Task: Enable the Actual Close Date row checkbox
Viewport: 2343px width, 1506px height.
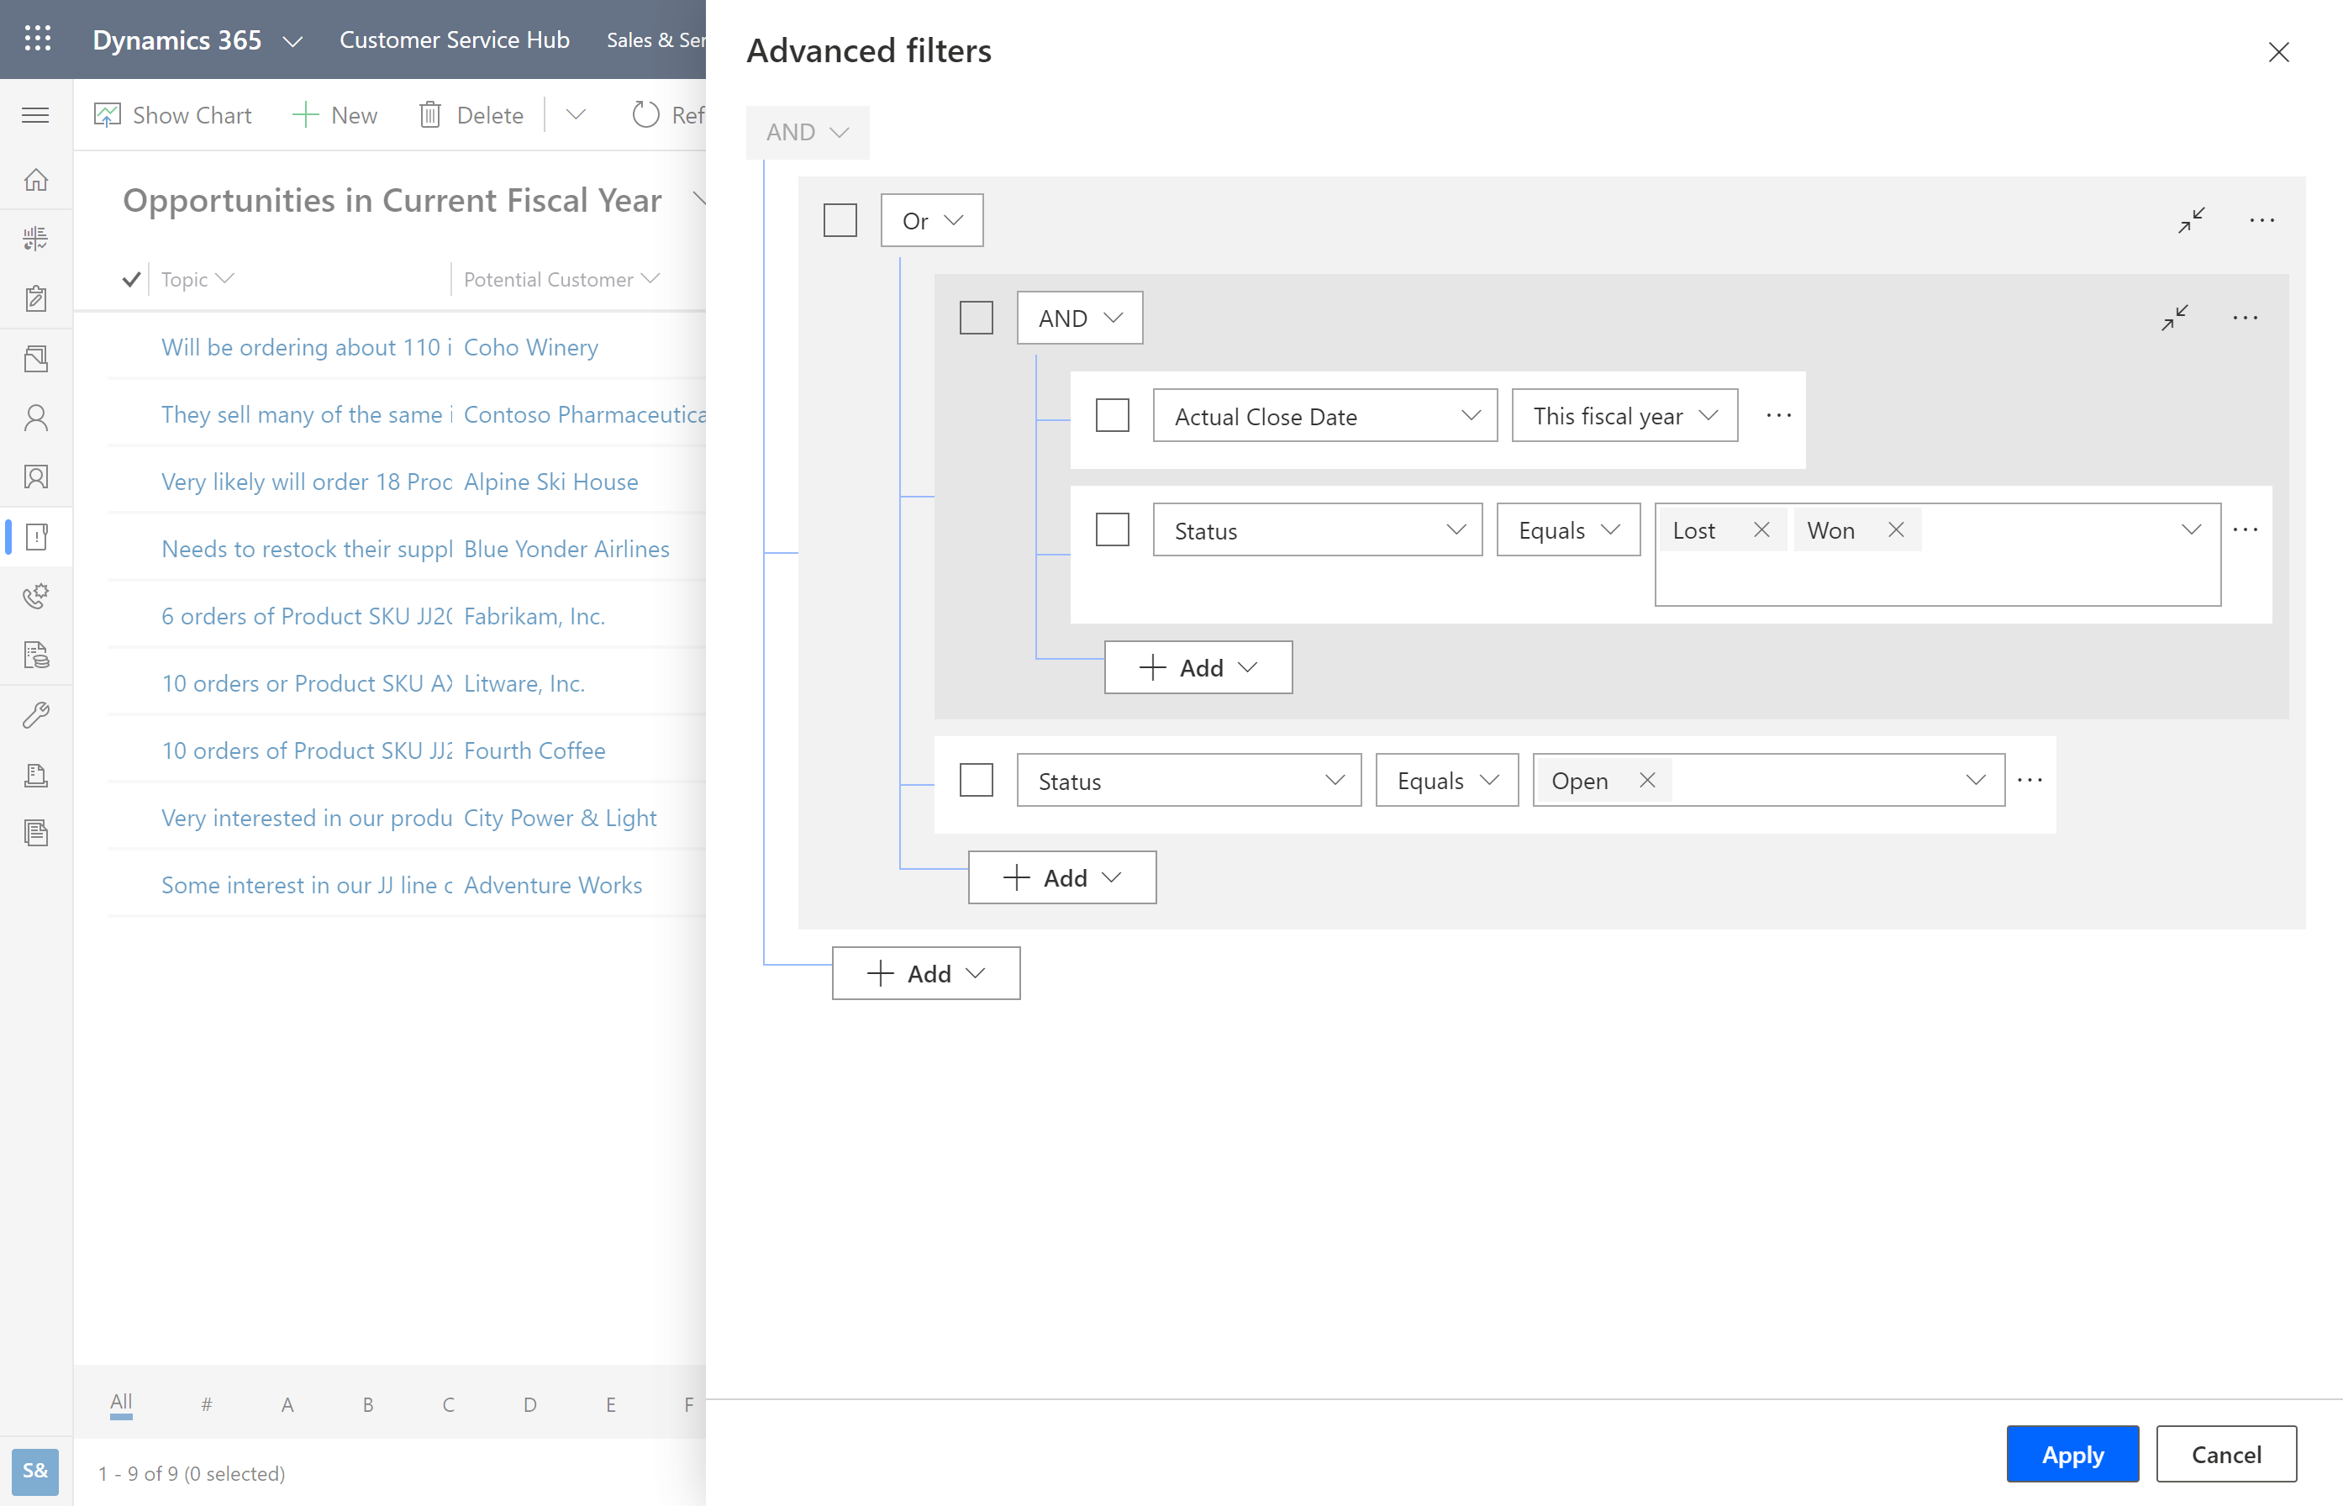Action: tap(1112, 415)
